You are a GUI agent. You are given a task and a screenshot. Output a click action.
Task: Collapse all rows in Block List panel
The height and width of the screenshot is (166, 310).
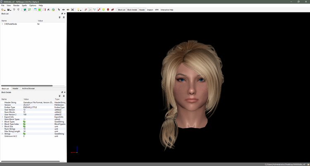(x=64, y=17)
